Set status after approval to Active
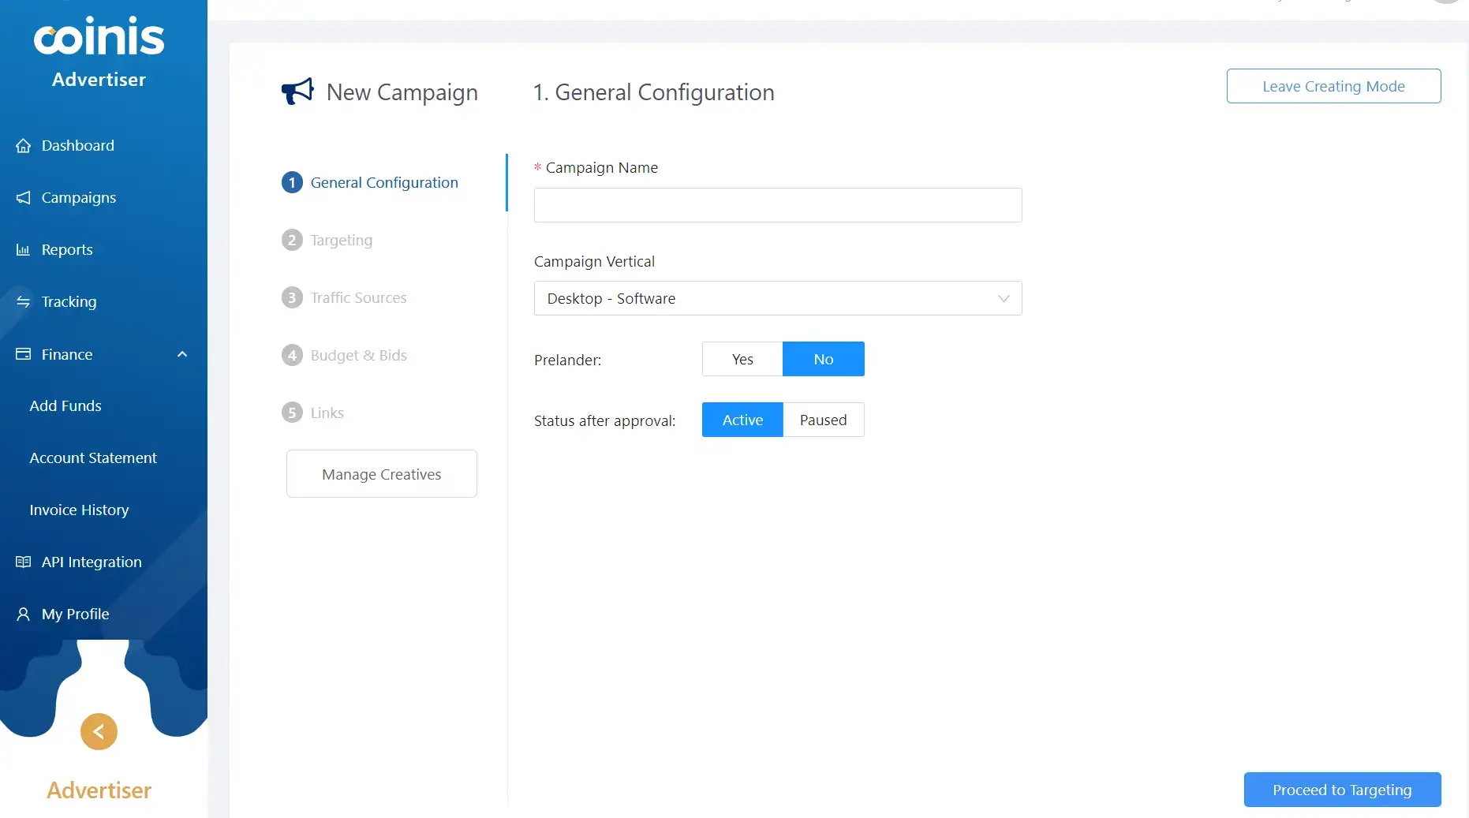 tap(742, 420)
